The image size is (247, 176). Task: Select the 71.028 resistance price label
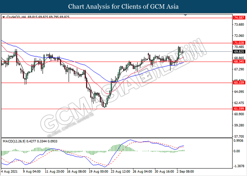(239, 43)
